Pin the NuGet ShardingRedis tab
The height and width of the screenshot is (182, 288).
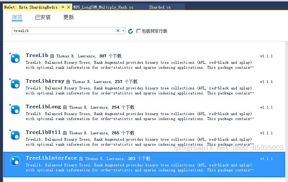(x=63, y=7)
